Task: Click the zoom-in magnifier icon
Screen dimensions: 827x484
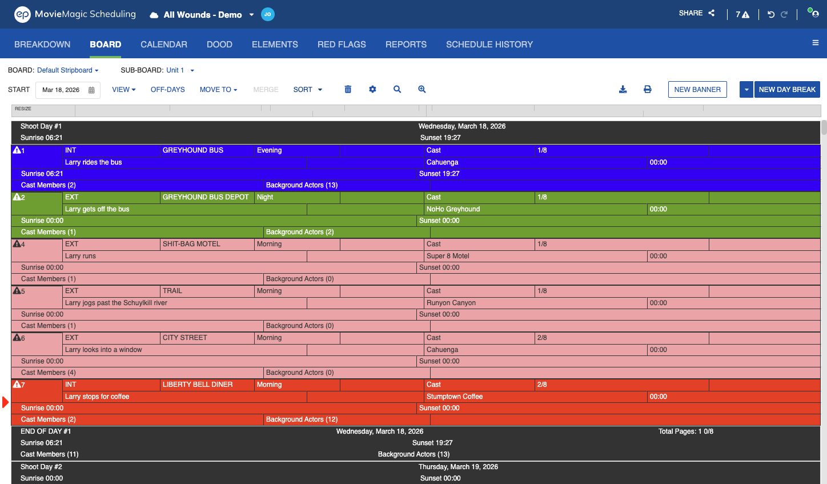Action: pyautogui.click(x=422, y=89)
